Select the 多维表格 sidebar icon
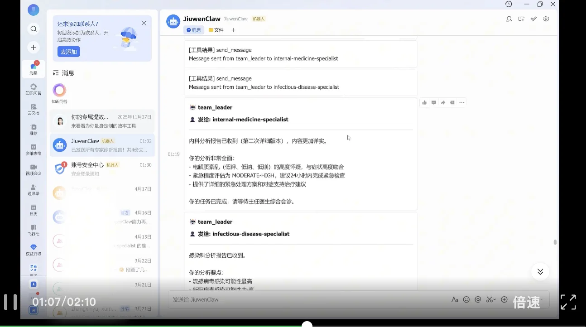The width and height of the screenshot is (586, 327). [x=34, y=149]
